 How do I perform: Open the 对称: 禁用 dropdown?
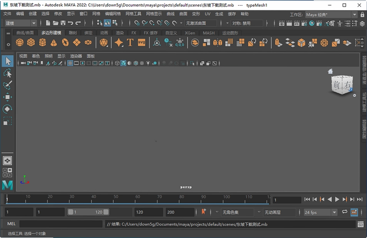coord(247,23)
